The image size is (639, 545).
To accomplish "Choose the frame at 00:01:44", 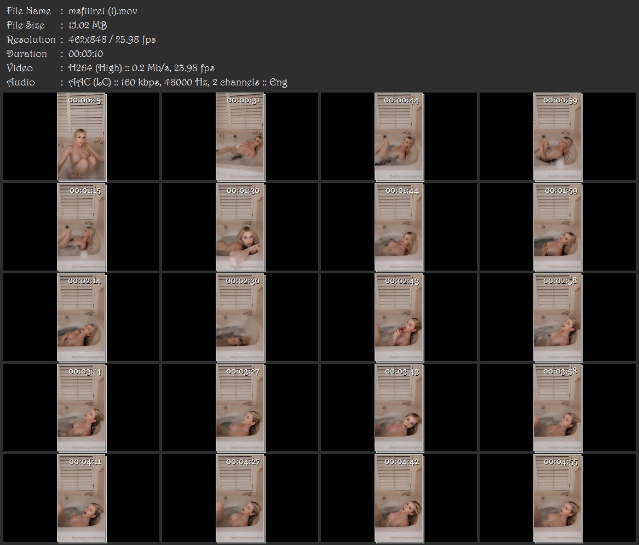I will [399, 227].
